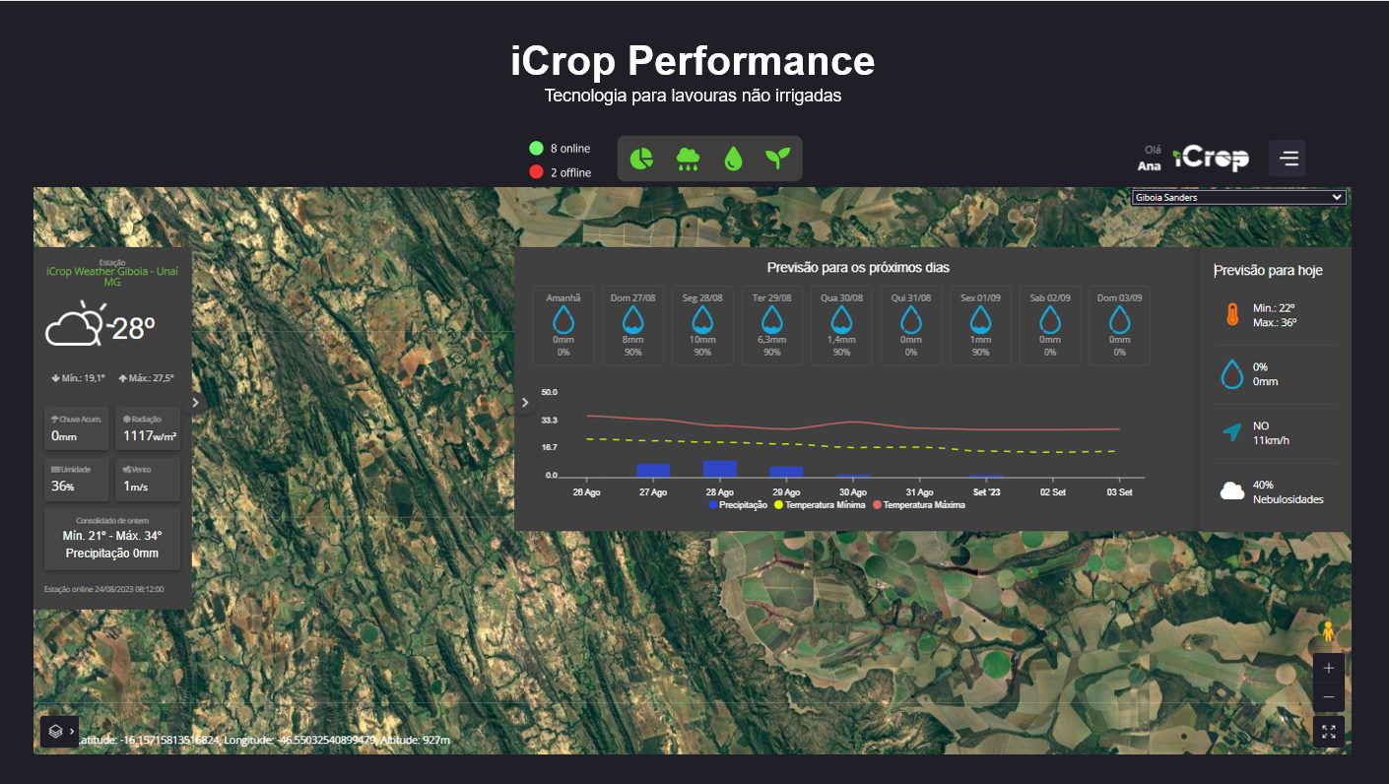Toggle Precipitação series in chart legend

737,505
